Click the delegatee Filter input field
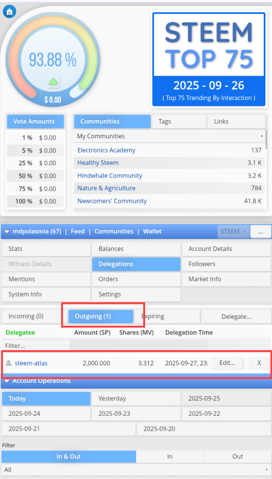The image size is (272, 479). point(36,346)
